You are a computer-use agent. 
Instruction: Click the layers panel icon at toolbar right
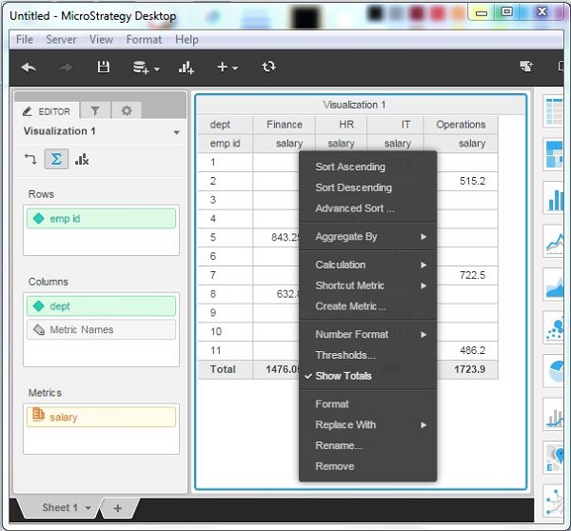526,67
